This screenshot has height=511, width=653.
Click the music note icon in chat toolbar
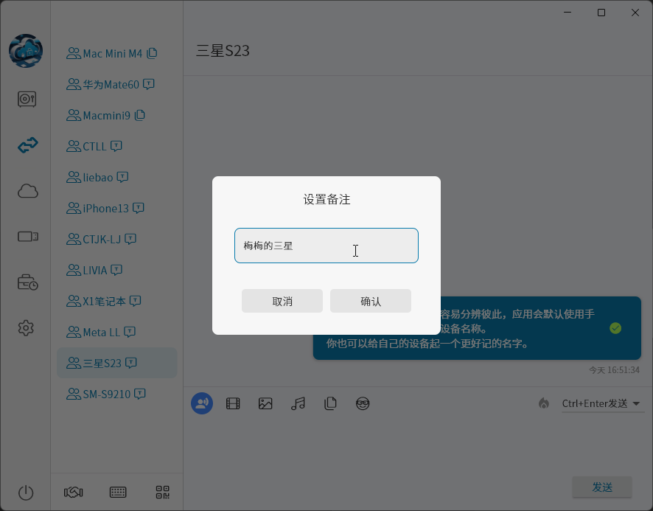tap(298, 403)
